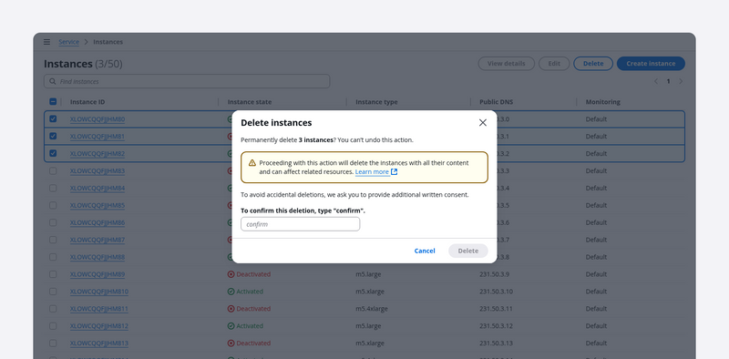Screen dimensions: 729x359
Task: Check the XLOWCQQFJJHM85 row checkbox
Action: (53, 205)
